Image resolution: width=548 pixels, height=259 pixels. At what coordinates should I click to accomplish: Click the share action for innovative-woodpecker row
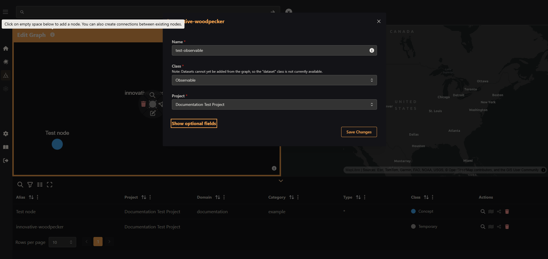pyautogui.click(x=499, y=227)
